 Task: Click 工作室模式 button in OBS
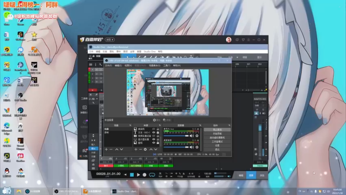(217, 142)
